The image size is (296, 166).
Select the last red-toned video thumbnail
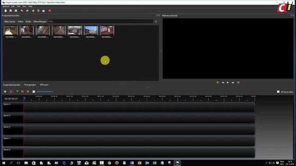pyautogui.click(x=107, y=32)
